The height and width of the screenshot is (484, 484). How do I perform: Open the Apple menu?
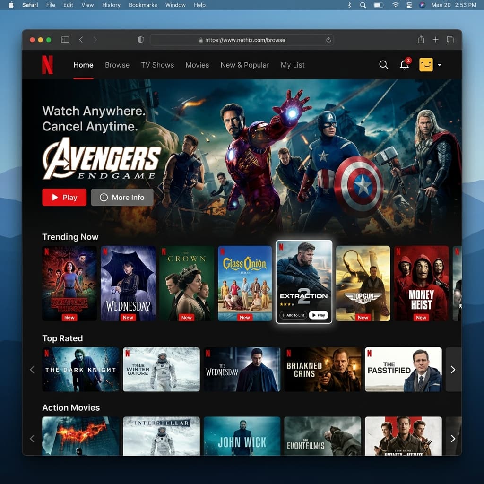[x=11, y=5]
